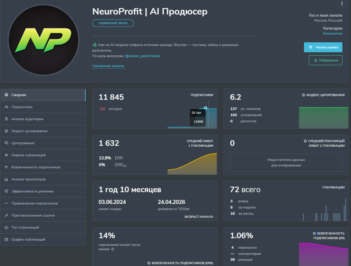Open Пригласительные ссылки section
Screen dimensions: 351x266
pyautogui.click(x=43, y=215)
